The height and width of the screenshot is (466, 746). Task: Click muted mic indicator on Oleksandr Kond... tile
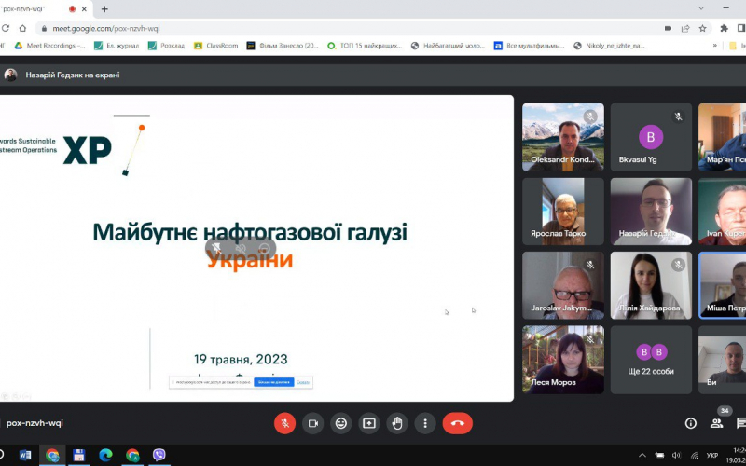(590, 116)
